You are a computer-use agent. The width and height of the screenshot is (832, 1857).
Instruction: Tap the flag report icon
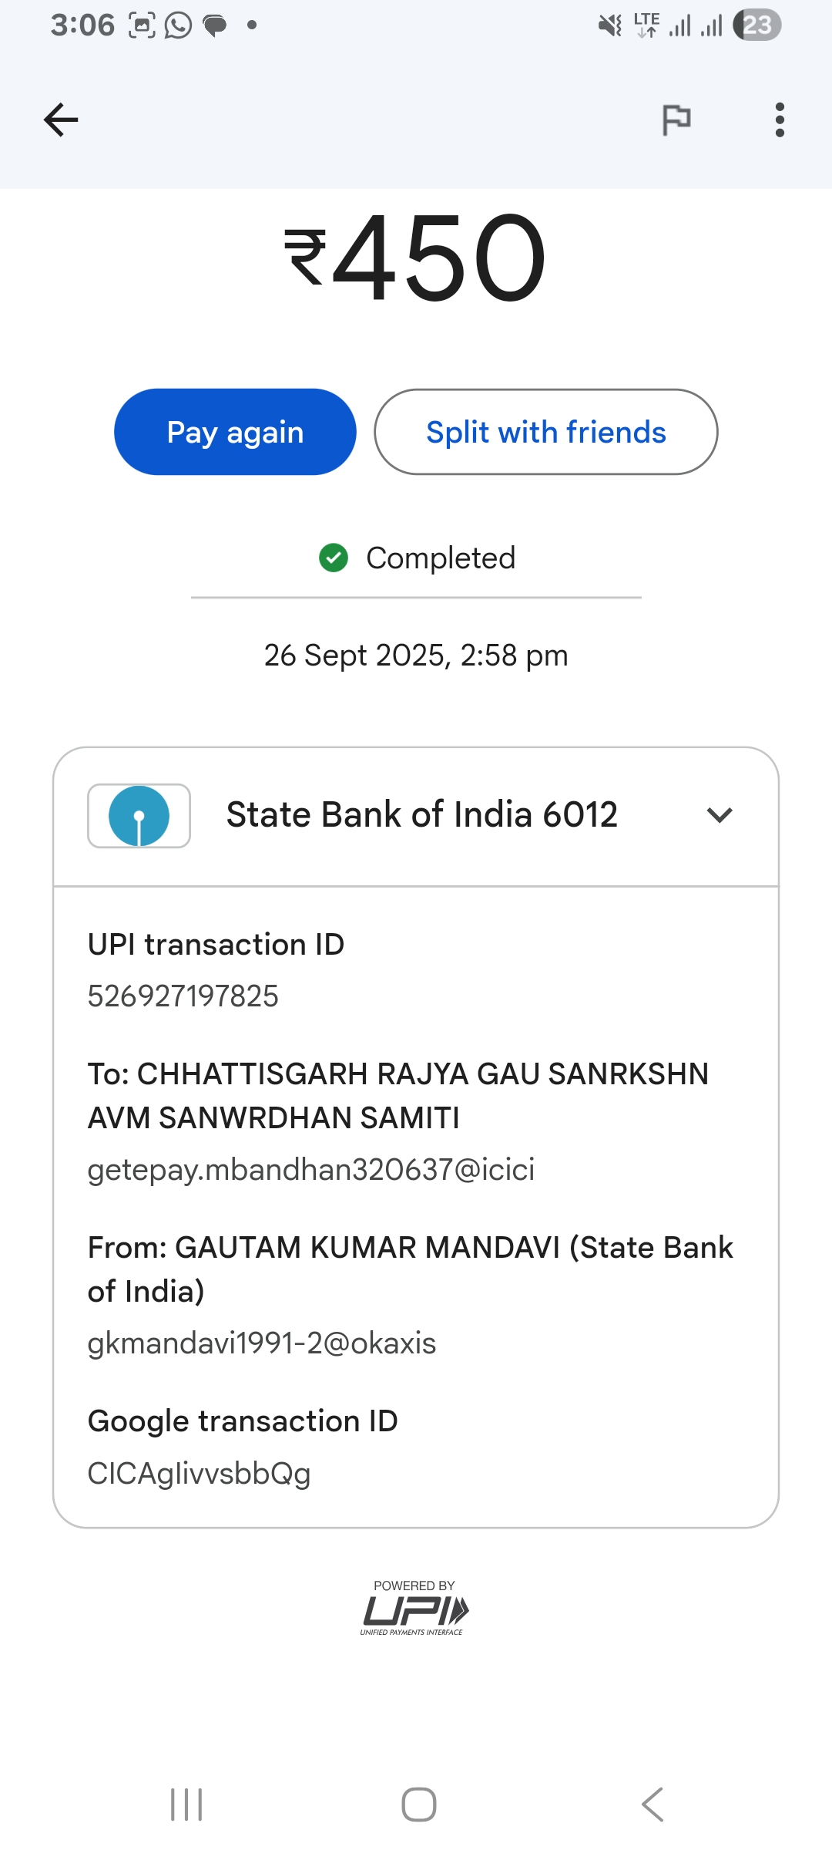point(676,120)
